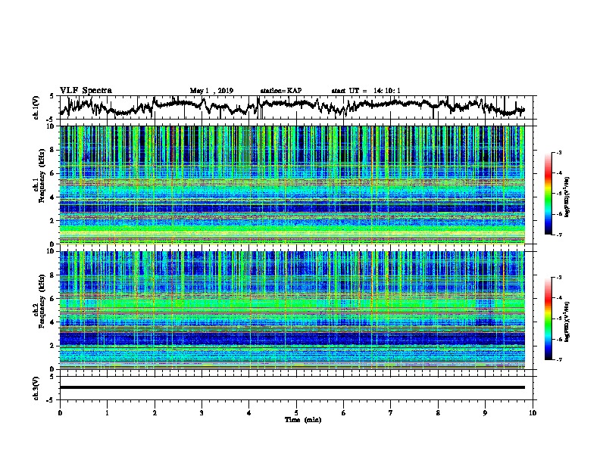Click the "6" kHz tick on ch.2 spectrogram
The width and height of the screenshot is (600, 463).
53,299
